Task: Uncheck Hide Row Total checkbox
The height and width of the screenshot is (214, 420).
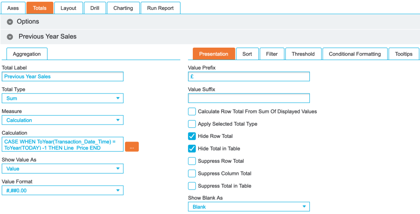Action: pyautogui.click(x=192, y=136)
